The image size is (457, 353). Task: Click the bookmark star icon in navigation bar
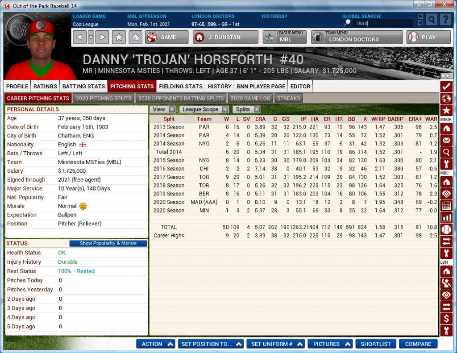[x=119, y=37]
